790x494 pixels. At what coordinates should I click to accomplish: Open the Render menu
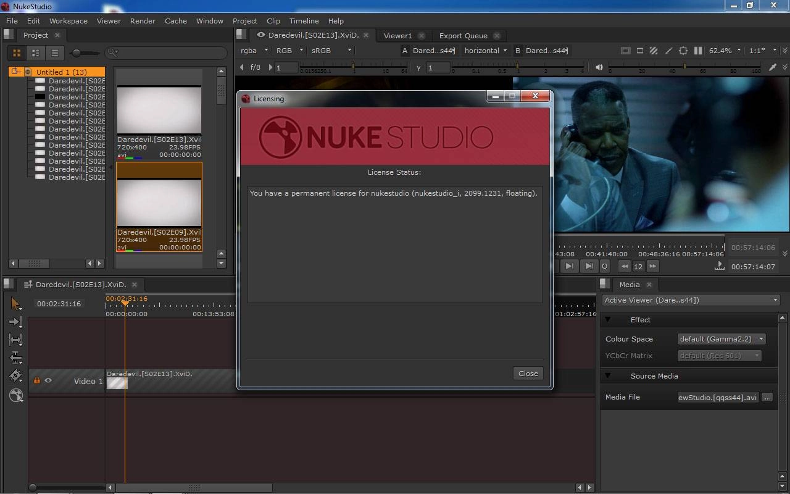(143, 20)
